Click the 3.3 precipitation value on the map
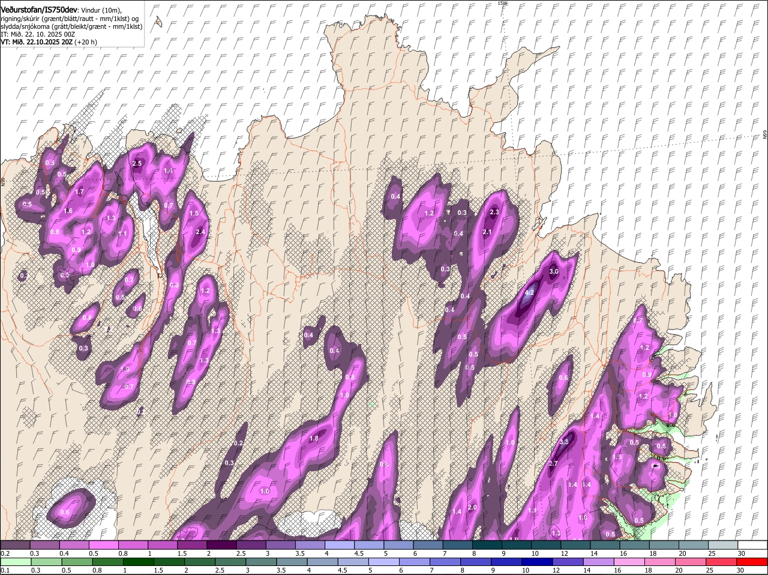Image resolution: width=768 pixels, height=575 pixels. pyautogui.click(x=564, y=442)
